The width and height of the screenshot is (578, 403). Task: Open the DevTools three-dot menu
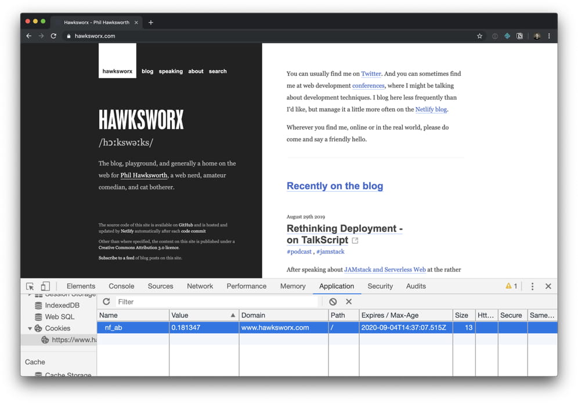[x=532, y=286]
